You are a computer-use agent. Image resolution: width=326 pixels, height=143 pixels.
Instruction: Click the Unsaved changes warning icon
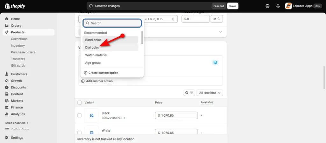point(91,6)
